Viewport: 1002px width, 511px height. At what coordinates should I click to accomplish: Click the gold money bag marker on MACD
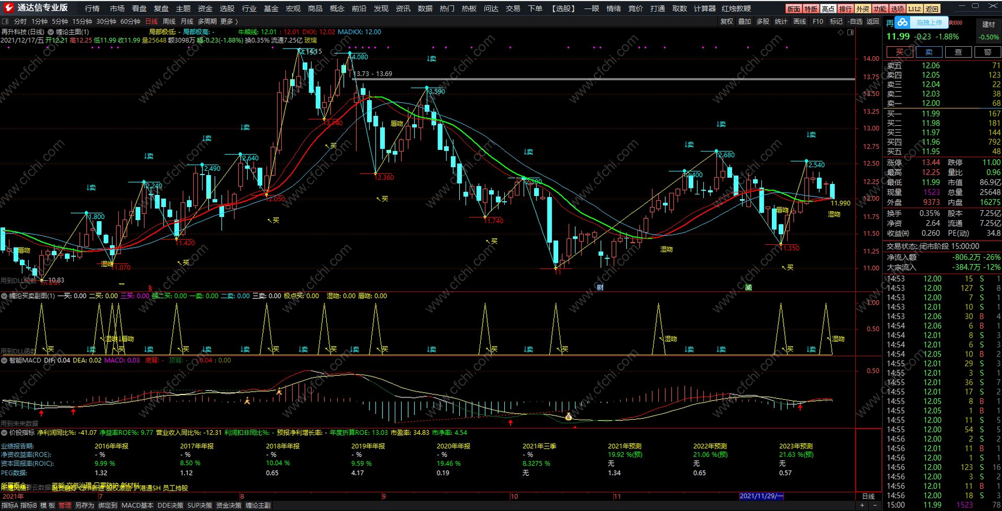point(568,417)
